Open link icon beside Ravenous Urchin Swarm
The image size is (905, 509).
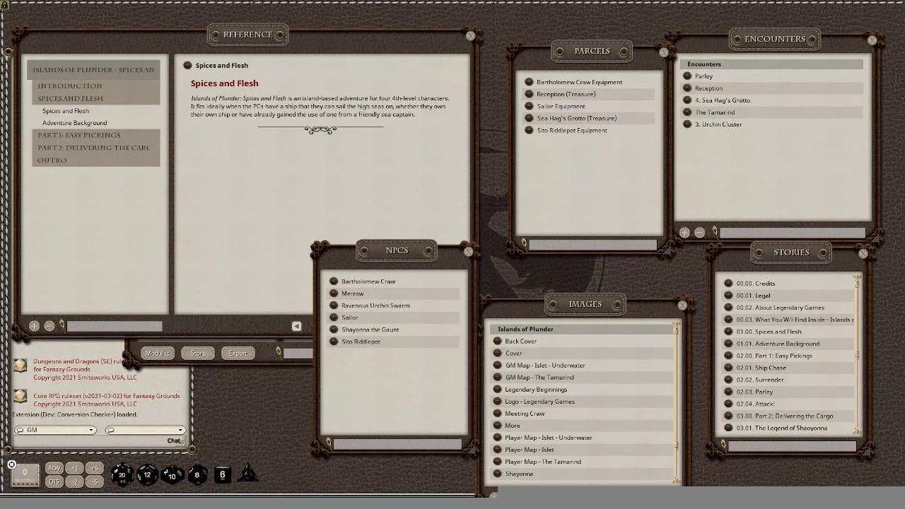pyautogui.click(x=334, y=305)
